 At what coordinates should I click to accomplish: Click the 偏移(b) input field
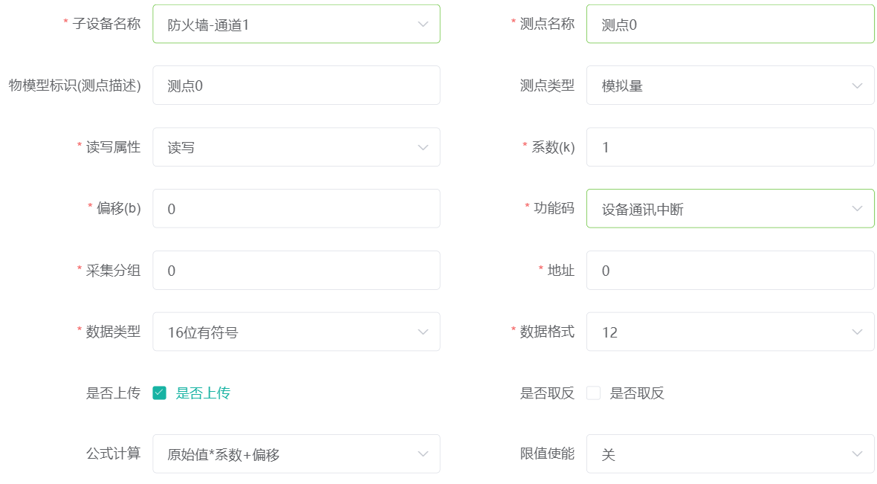297,209
